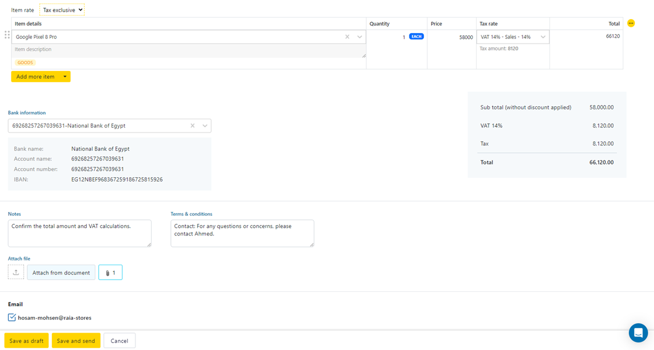
Task: Open the chat support bubble
Action: tap(638, 333)
